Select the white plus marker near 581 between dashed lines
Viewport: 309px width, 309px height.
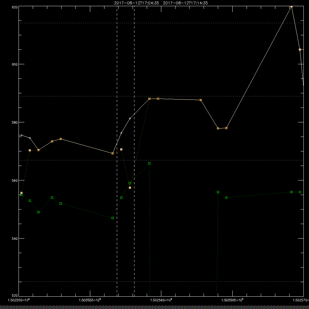coord(130,118)
